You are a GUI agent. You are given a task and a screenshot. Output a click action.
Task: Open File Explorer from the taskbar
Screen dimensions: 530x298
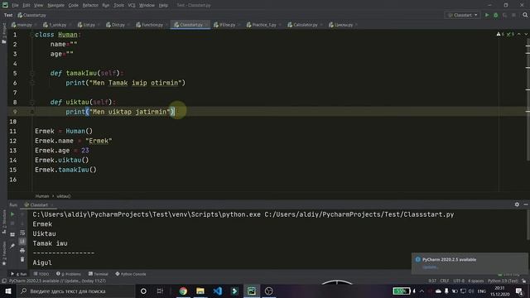click(x=200, y=291)
